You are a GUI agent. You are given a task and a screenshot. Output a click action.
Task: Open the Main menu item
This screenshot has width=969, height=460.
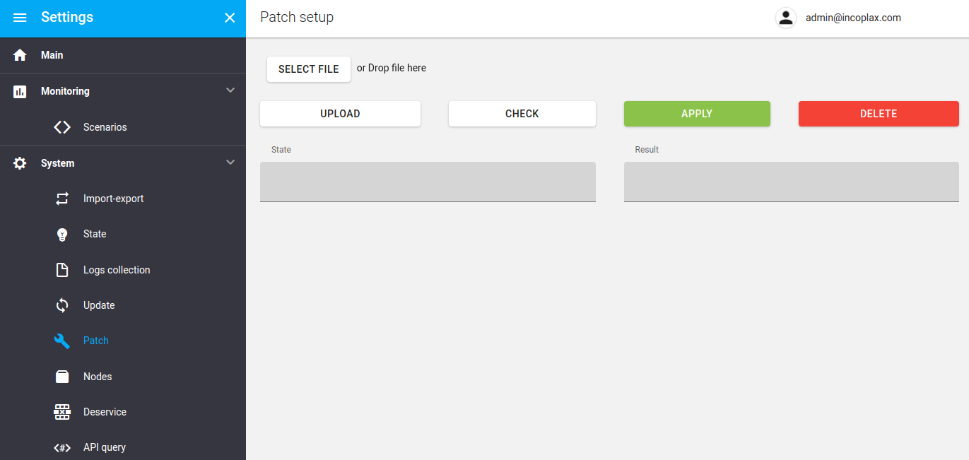123,55
